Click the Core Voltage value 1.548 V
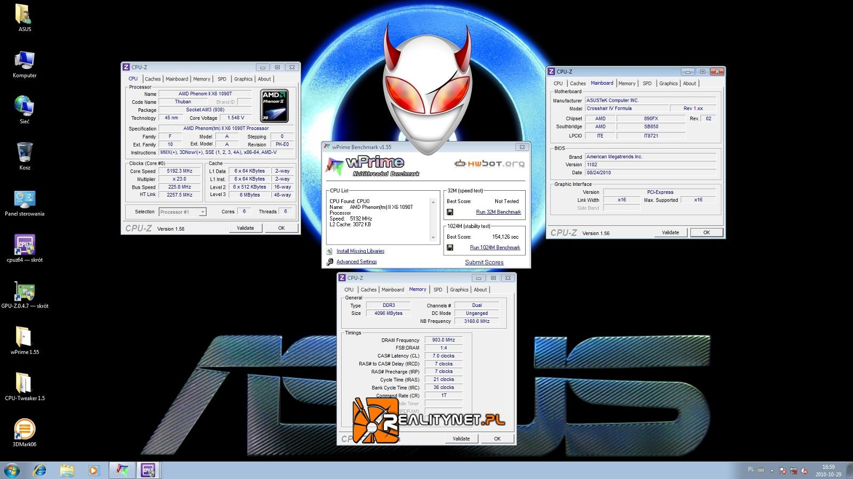 pos(236,118)
